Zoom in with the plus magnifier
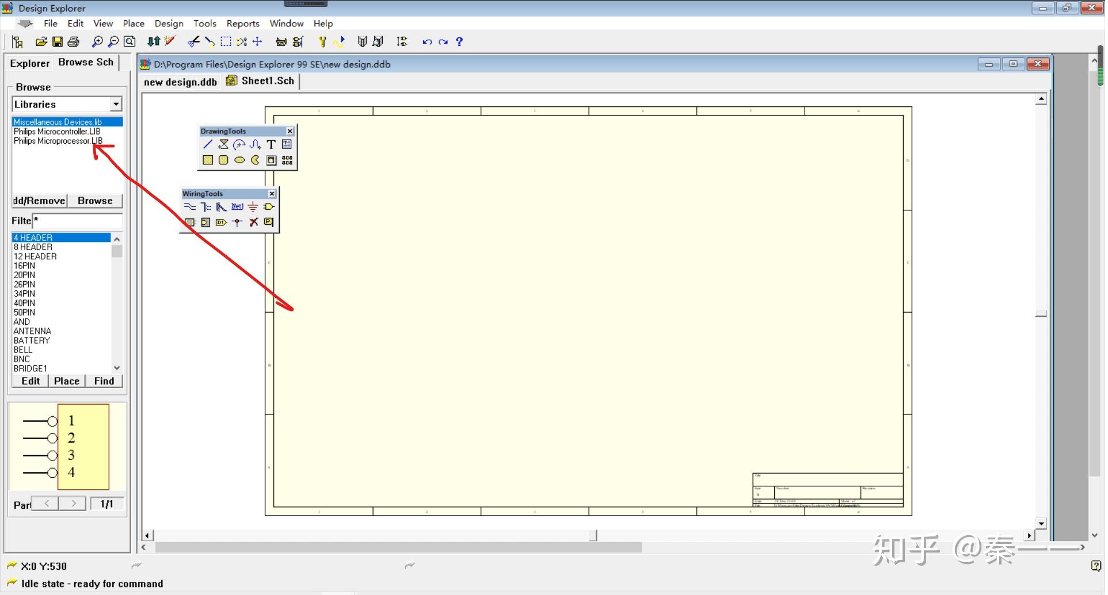The width and height of the screenshot is (1108, 595). click(97, 42)
